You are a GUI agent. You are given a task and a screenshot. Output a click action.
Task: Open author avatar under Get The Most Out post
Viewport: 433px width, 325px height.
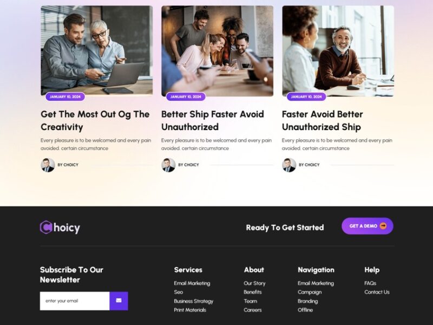[x=48, y=165]
